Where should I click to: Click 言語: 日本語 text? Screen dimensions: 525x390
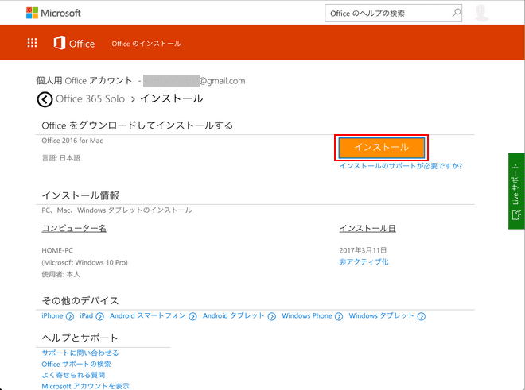click(61, 158)
